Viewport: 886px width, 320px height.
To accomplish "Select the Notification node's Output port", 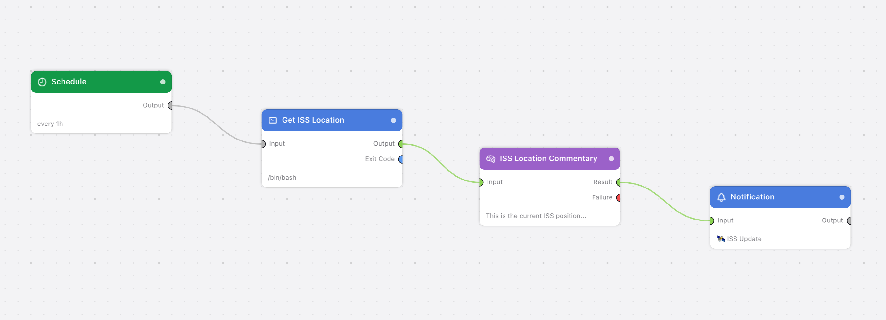I will [849, 221].
